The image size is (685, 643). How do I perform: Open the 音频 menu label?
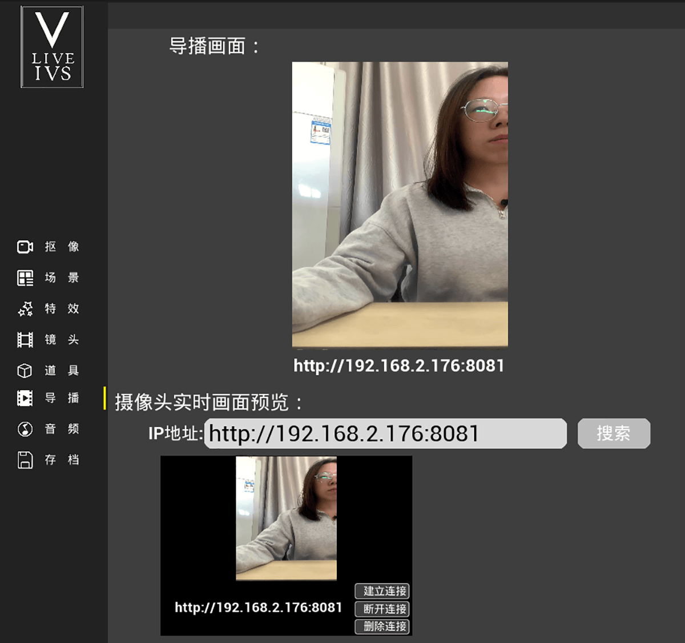coord(62,428)
